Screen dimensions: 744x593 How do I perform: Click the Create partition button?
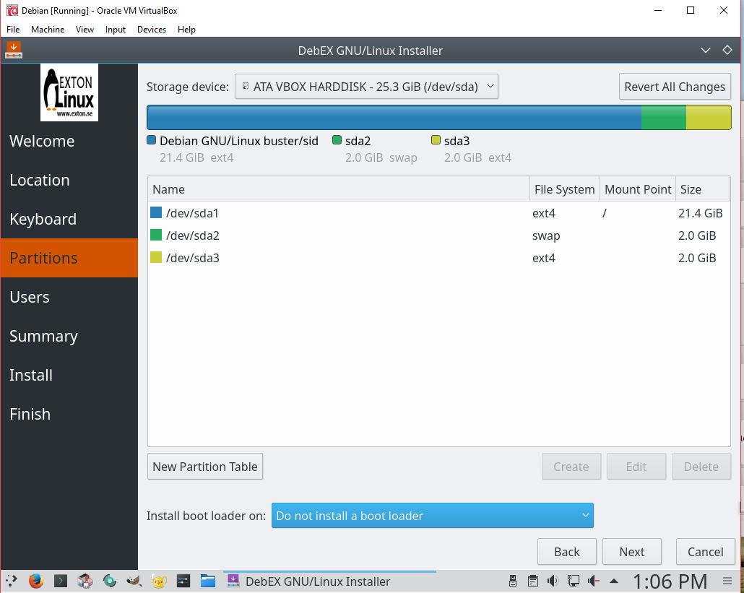point(571,467)
